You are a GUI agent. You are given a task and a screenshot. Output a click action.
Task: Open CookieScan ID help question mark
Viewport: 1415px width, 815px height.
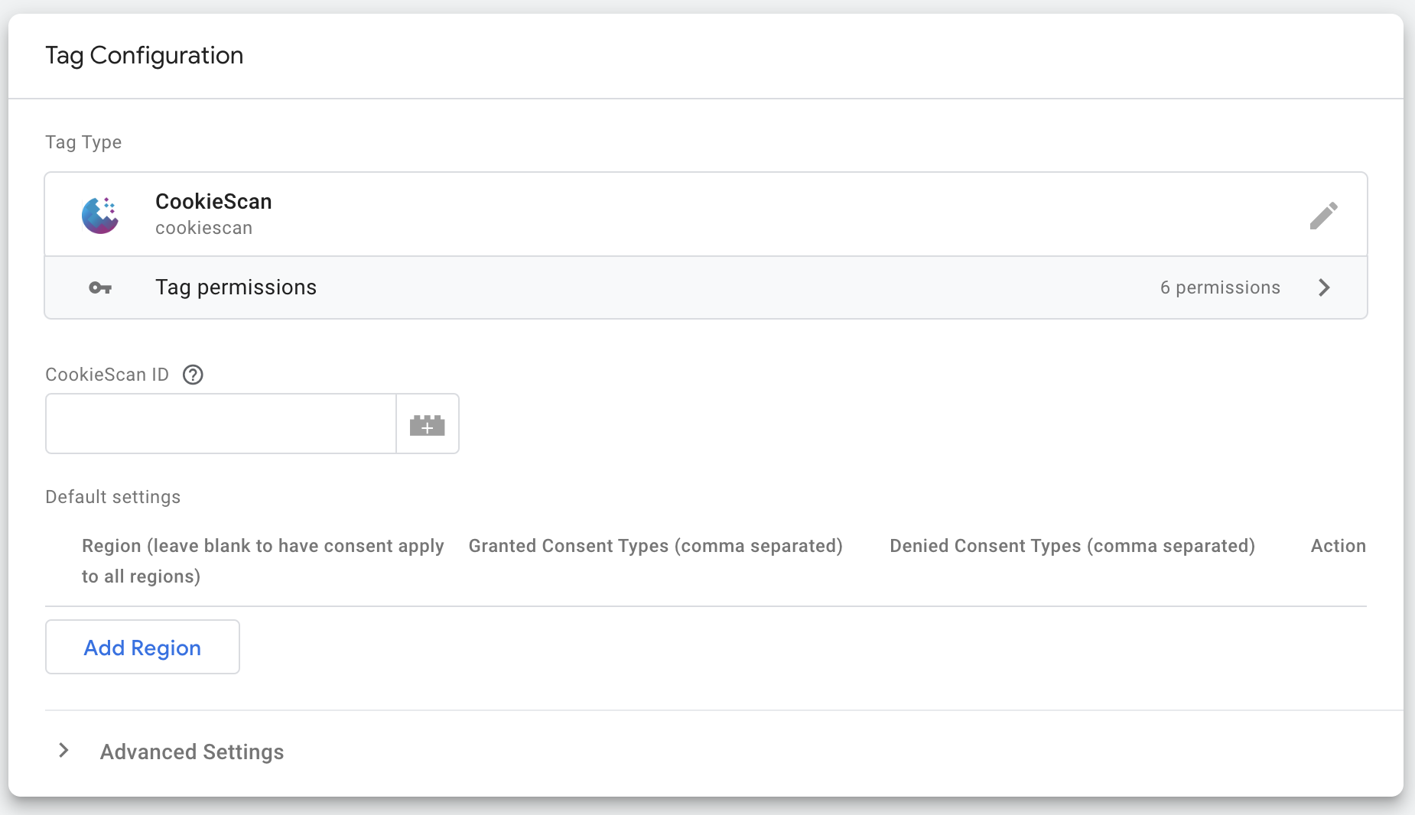coord(193,375)
